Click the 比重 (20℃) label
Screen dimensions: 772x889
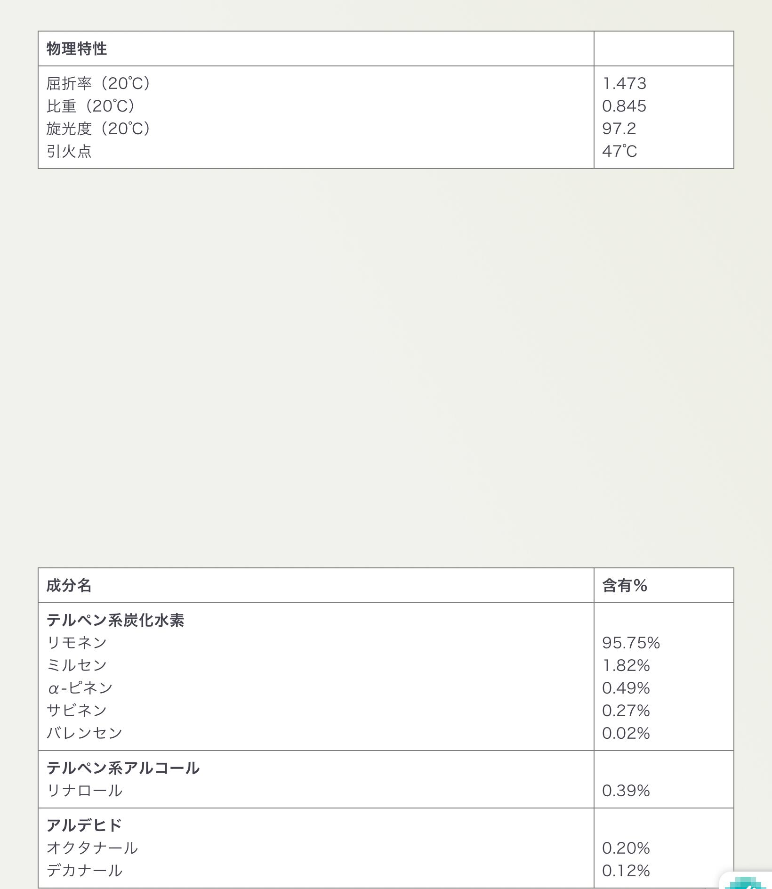[91, 106]
